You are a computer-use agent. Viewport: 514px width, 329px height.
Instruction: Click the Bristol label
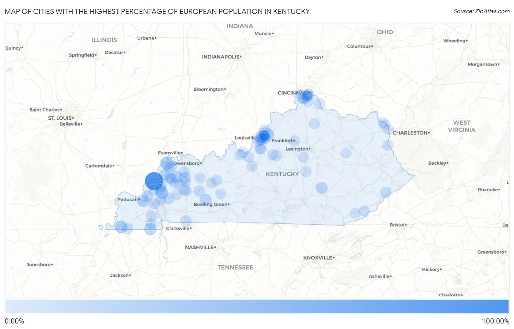pos(397,225)
